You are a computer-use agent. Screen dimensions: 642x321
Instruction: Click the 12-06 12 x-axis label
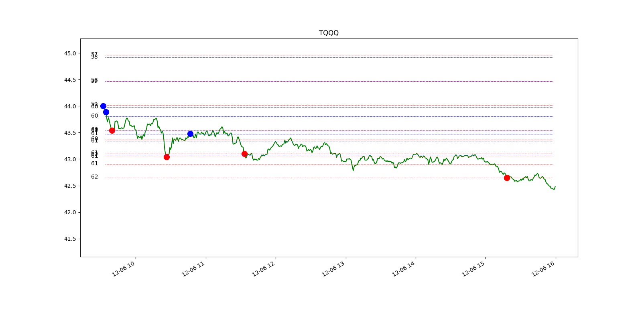coord(263,269)
